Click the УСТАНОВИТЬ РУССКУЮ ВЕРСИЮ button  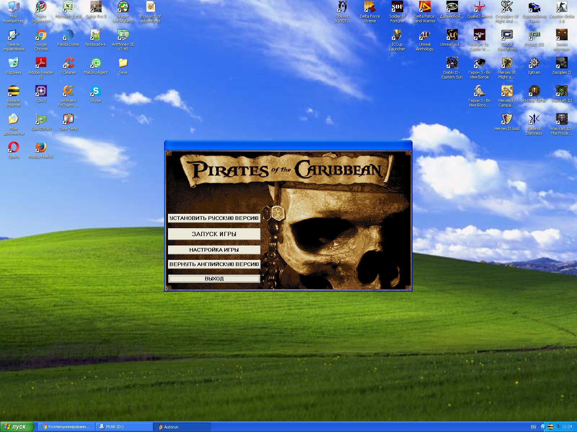[214, 218]
